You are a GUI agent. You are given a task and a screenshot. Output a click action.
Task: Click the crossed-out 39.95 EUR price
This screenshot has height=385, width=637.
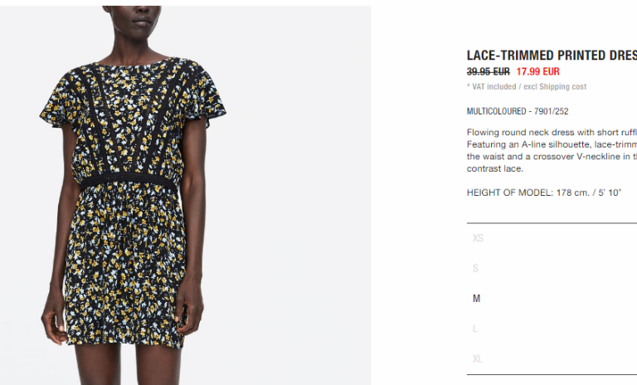tap(489, 71)
